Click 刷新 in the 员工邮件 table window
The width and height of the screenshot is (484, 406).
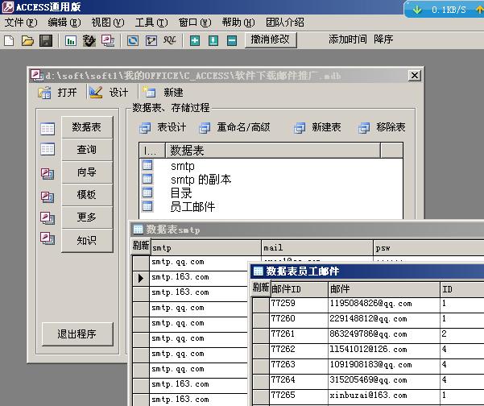261,288
